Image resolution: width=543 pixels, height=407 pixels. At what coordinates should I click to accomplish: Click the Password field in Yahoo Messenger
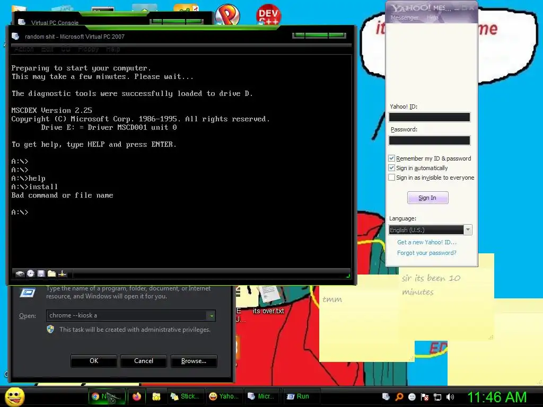tap(430, 140)
